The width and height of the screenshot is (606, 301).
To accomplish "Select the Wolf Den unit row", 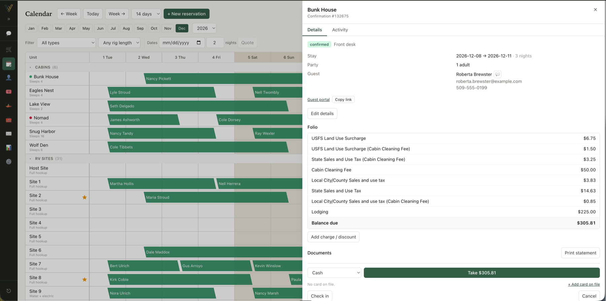I will (57, 147).
